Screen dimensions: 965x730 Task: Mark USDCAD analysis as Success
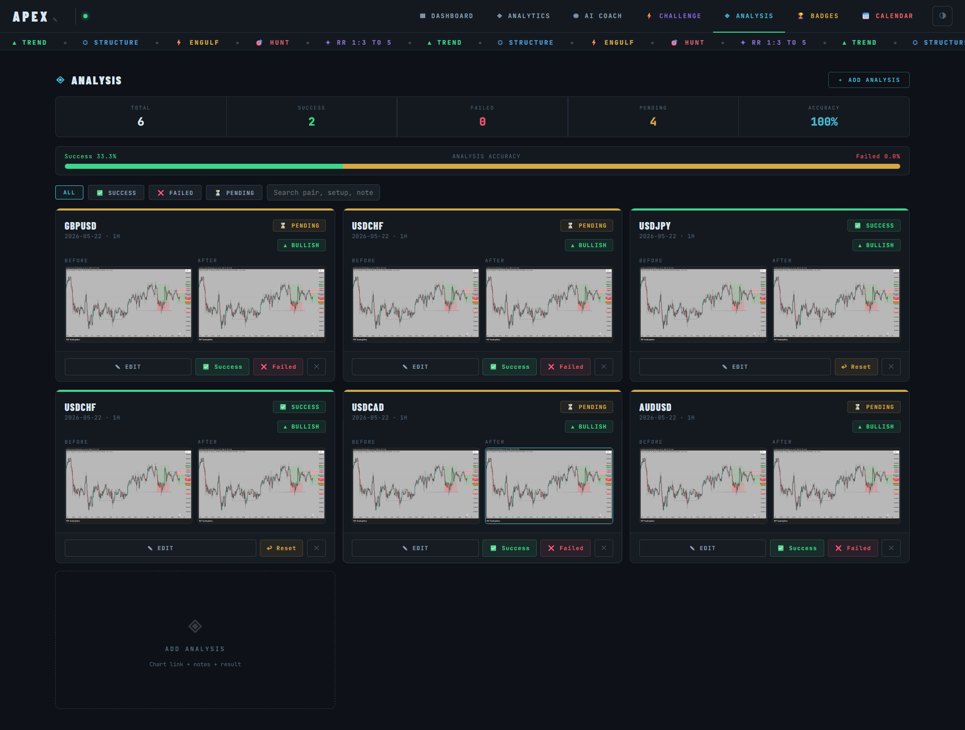tap(510, 548)
